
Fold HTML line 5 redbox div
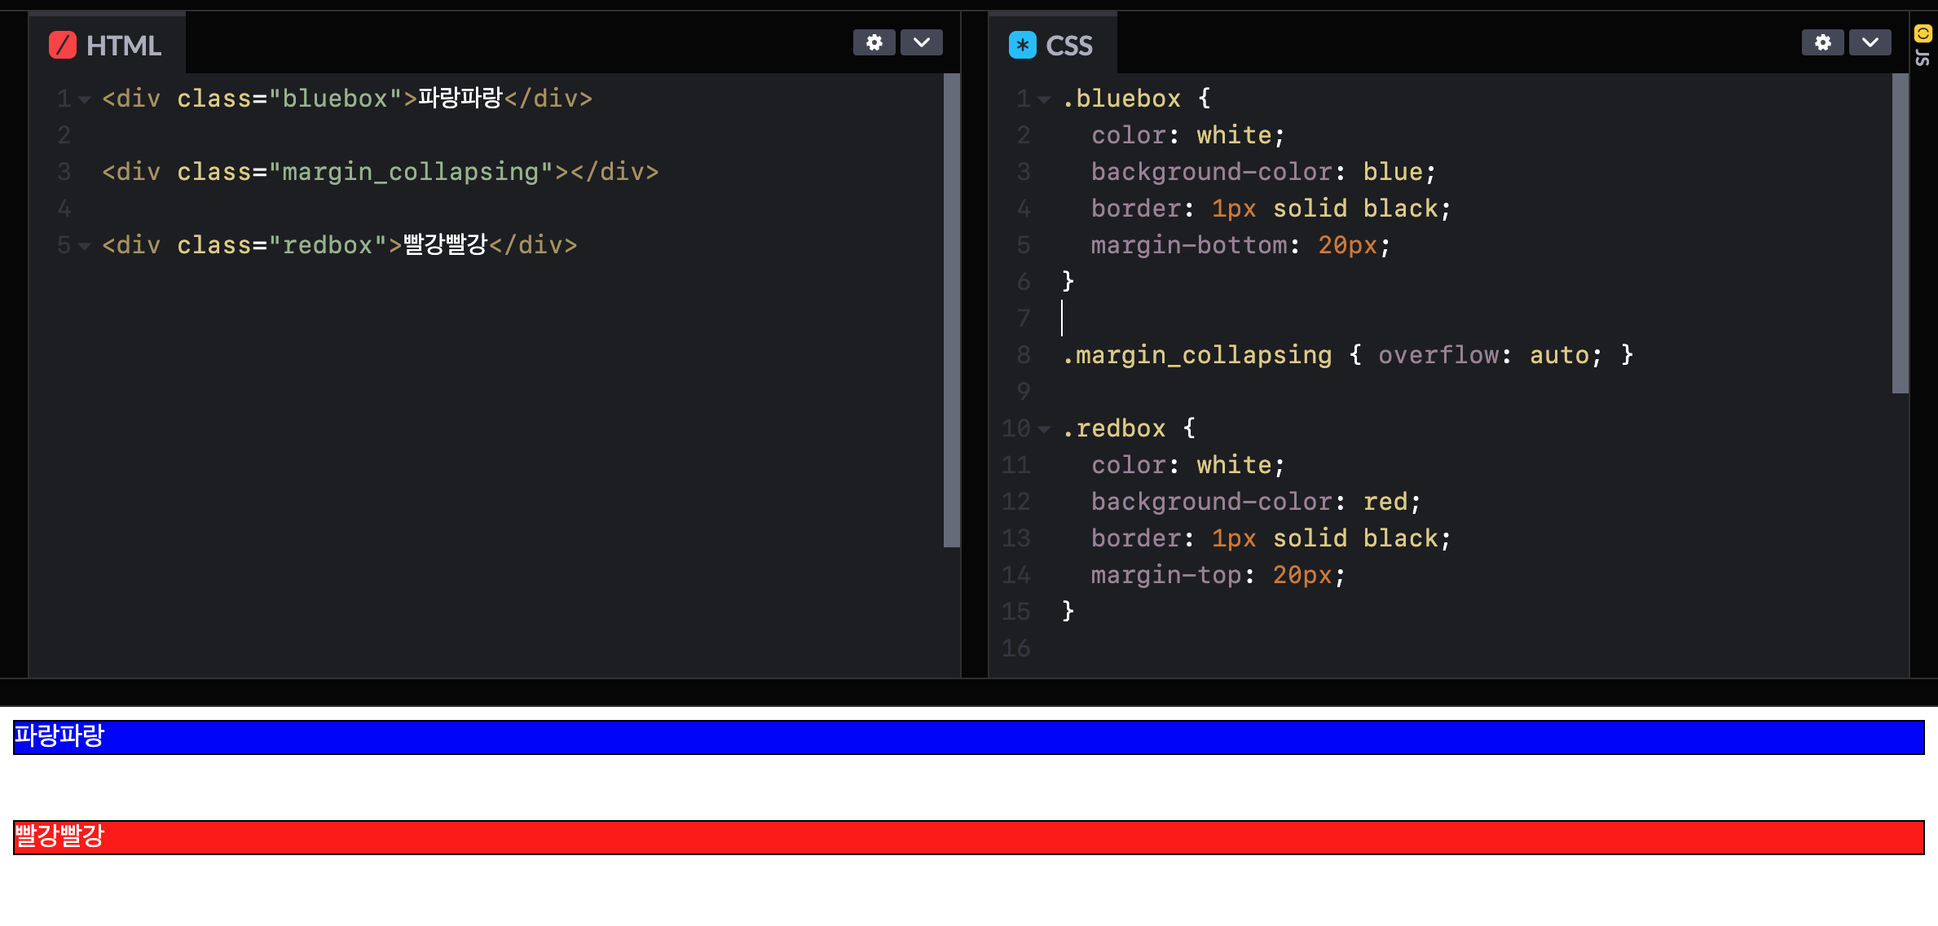coord(84,246)
